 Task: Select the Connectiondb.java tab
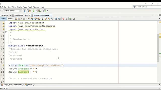point(41,15)
